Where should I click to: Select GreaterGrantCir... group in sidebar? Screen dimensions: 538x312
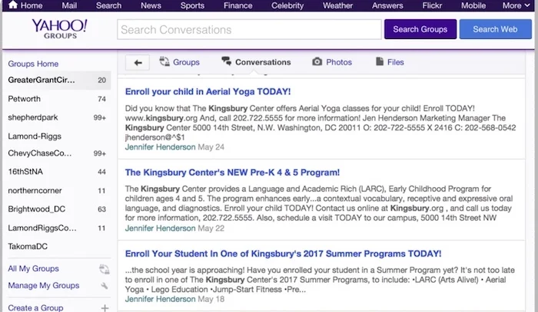[x=42, y=80]
